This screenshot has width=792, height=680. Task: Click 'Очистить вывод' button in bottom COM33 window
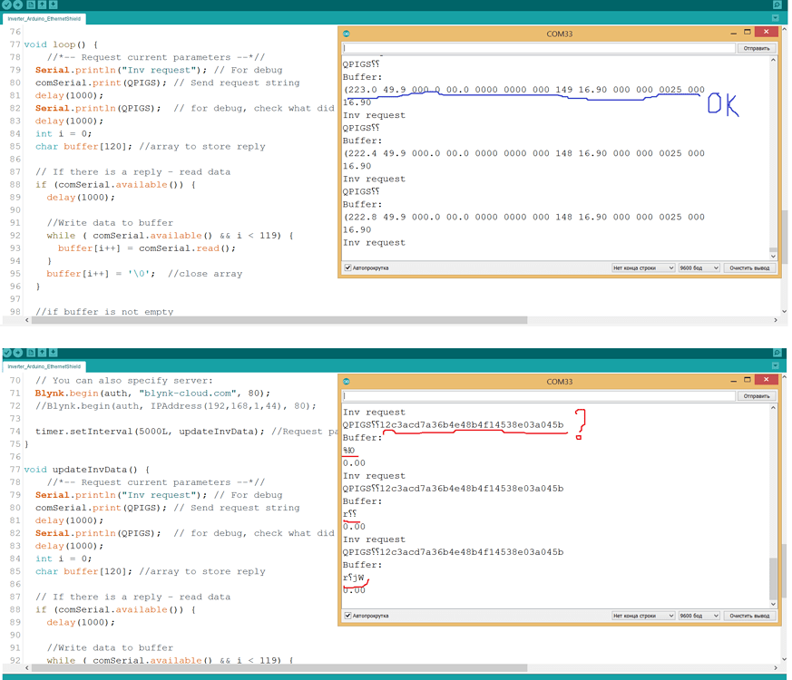(749, 616)
